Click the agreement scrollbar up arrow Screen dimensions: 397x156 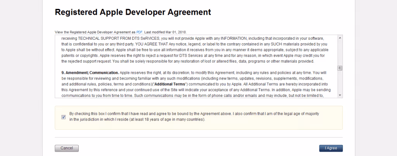pyautogui.click(x=340, y=38)
